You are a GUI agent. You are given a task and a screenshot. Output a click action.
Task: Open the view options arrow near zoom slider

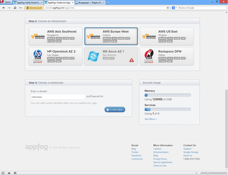(196, 173)
